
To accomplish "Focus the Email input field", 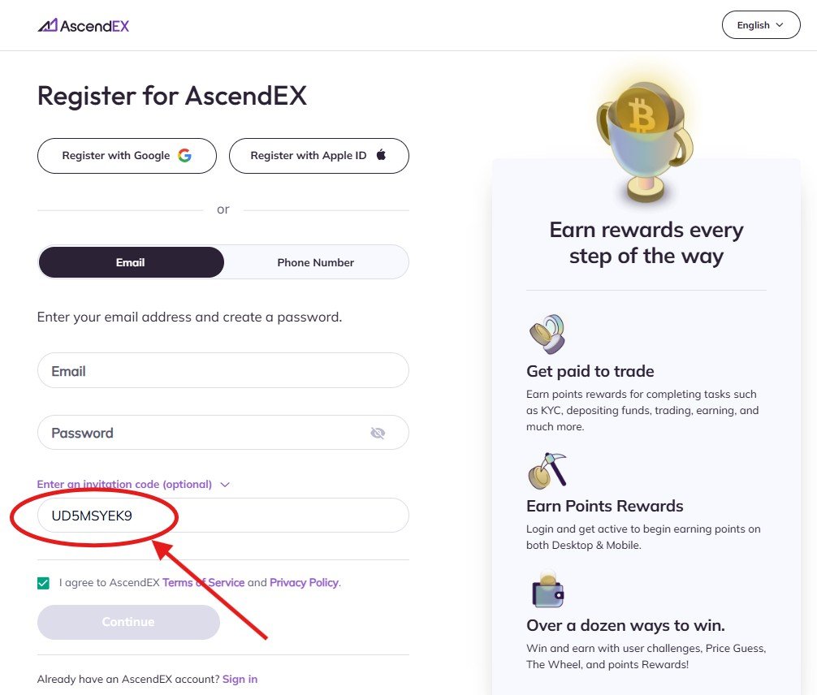I will click(x=223, y=371).
